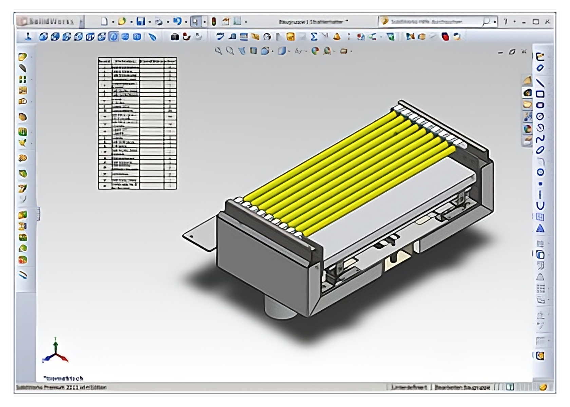This screenshot has height=407, width=570.
Task: Click the Undo arrow icon
Action: pyautogui.click(x=177, y=22)
